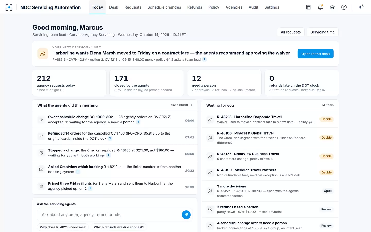
Task: Open the Refunds tab
Action: (195, 7)
